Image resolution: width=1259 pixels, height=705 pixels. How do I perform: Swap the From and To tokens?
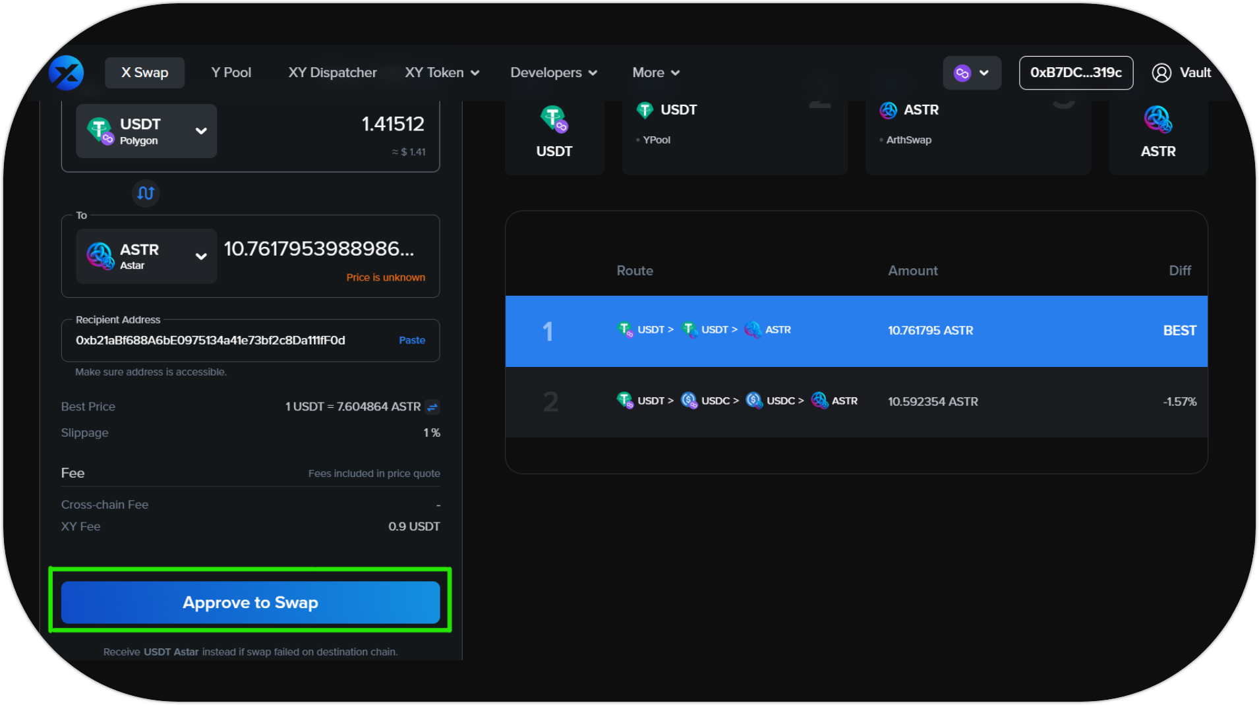[146, 193]
